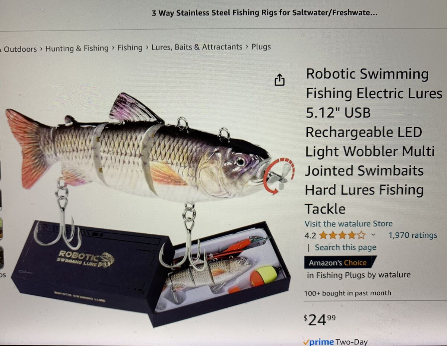This screenshot has height=346, width=447.
Task: Go to Fishing breadcrumb
Action: point(130,48)
